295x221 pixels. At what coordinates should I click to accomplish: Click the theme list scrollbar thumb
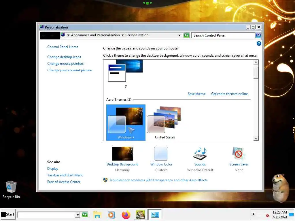pyautogui.click(x=256, y=72)
